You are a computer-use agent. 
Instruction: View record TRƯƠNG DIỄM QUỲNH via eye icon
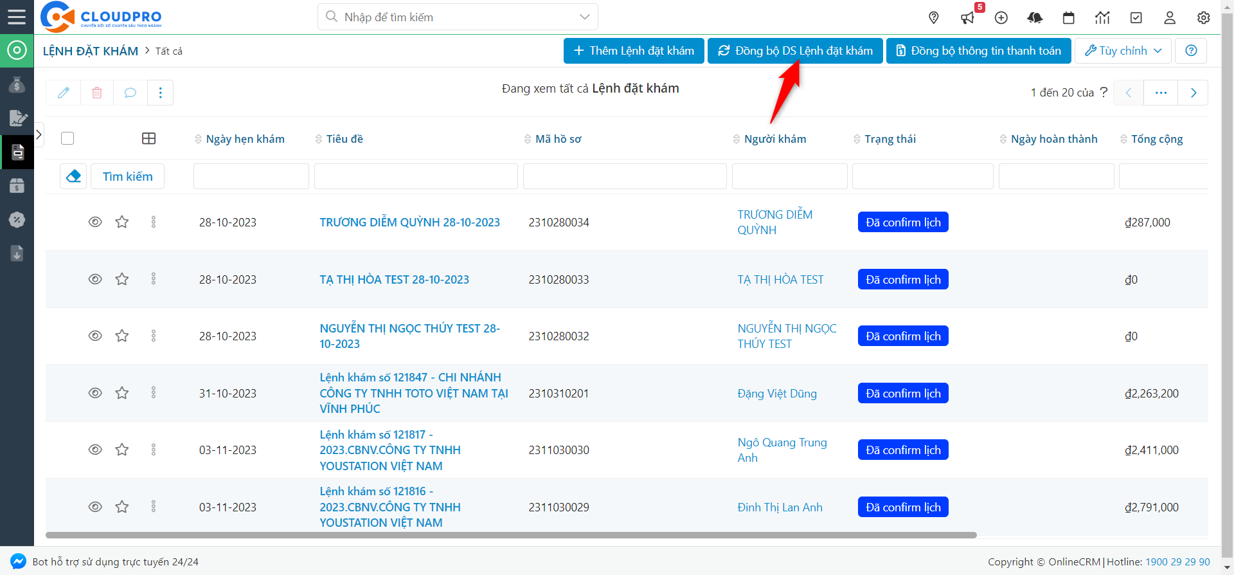[95, 222]
